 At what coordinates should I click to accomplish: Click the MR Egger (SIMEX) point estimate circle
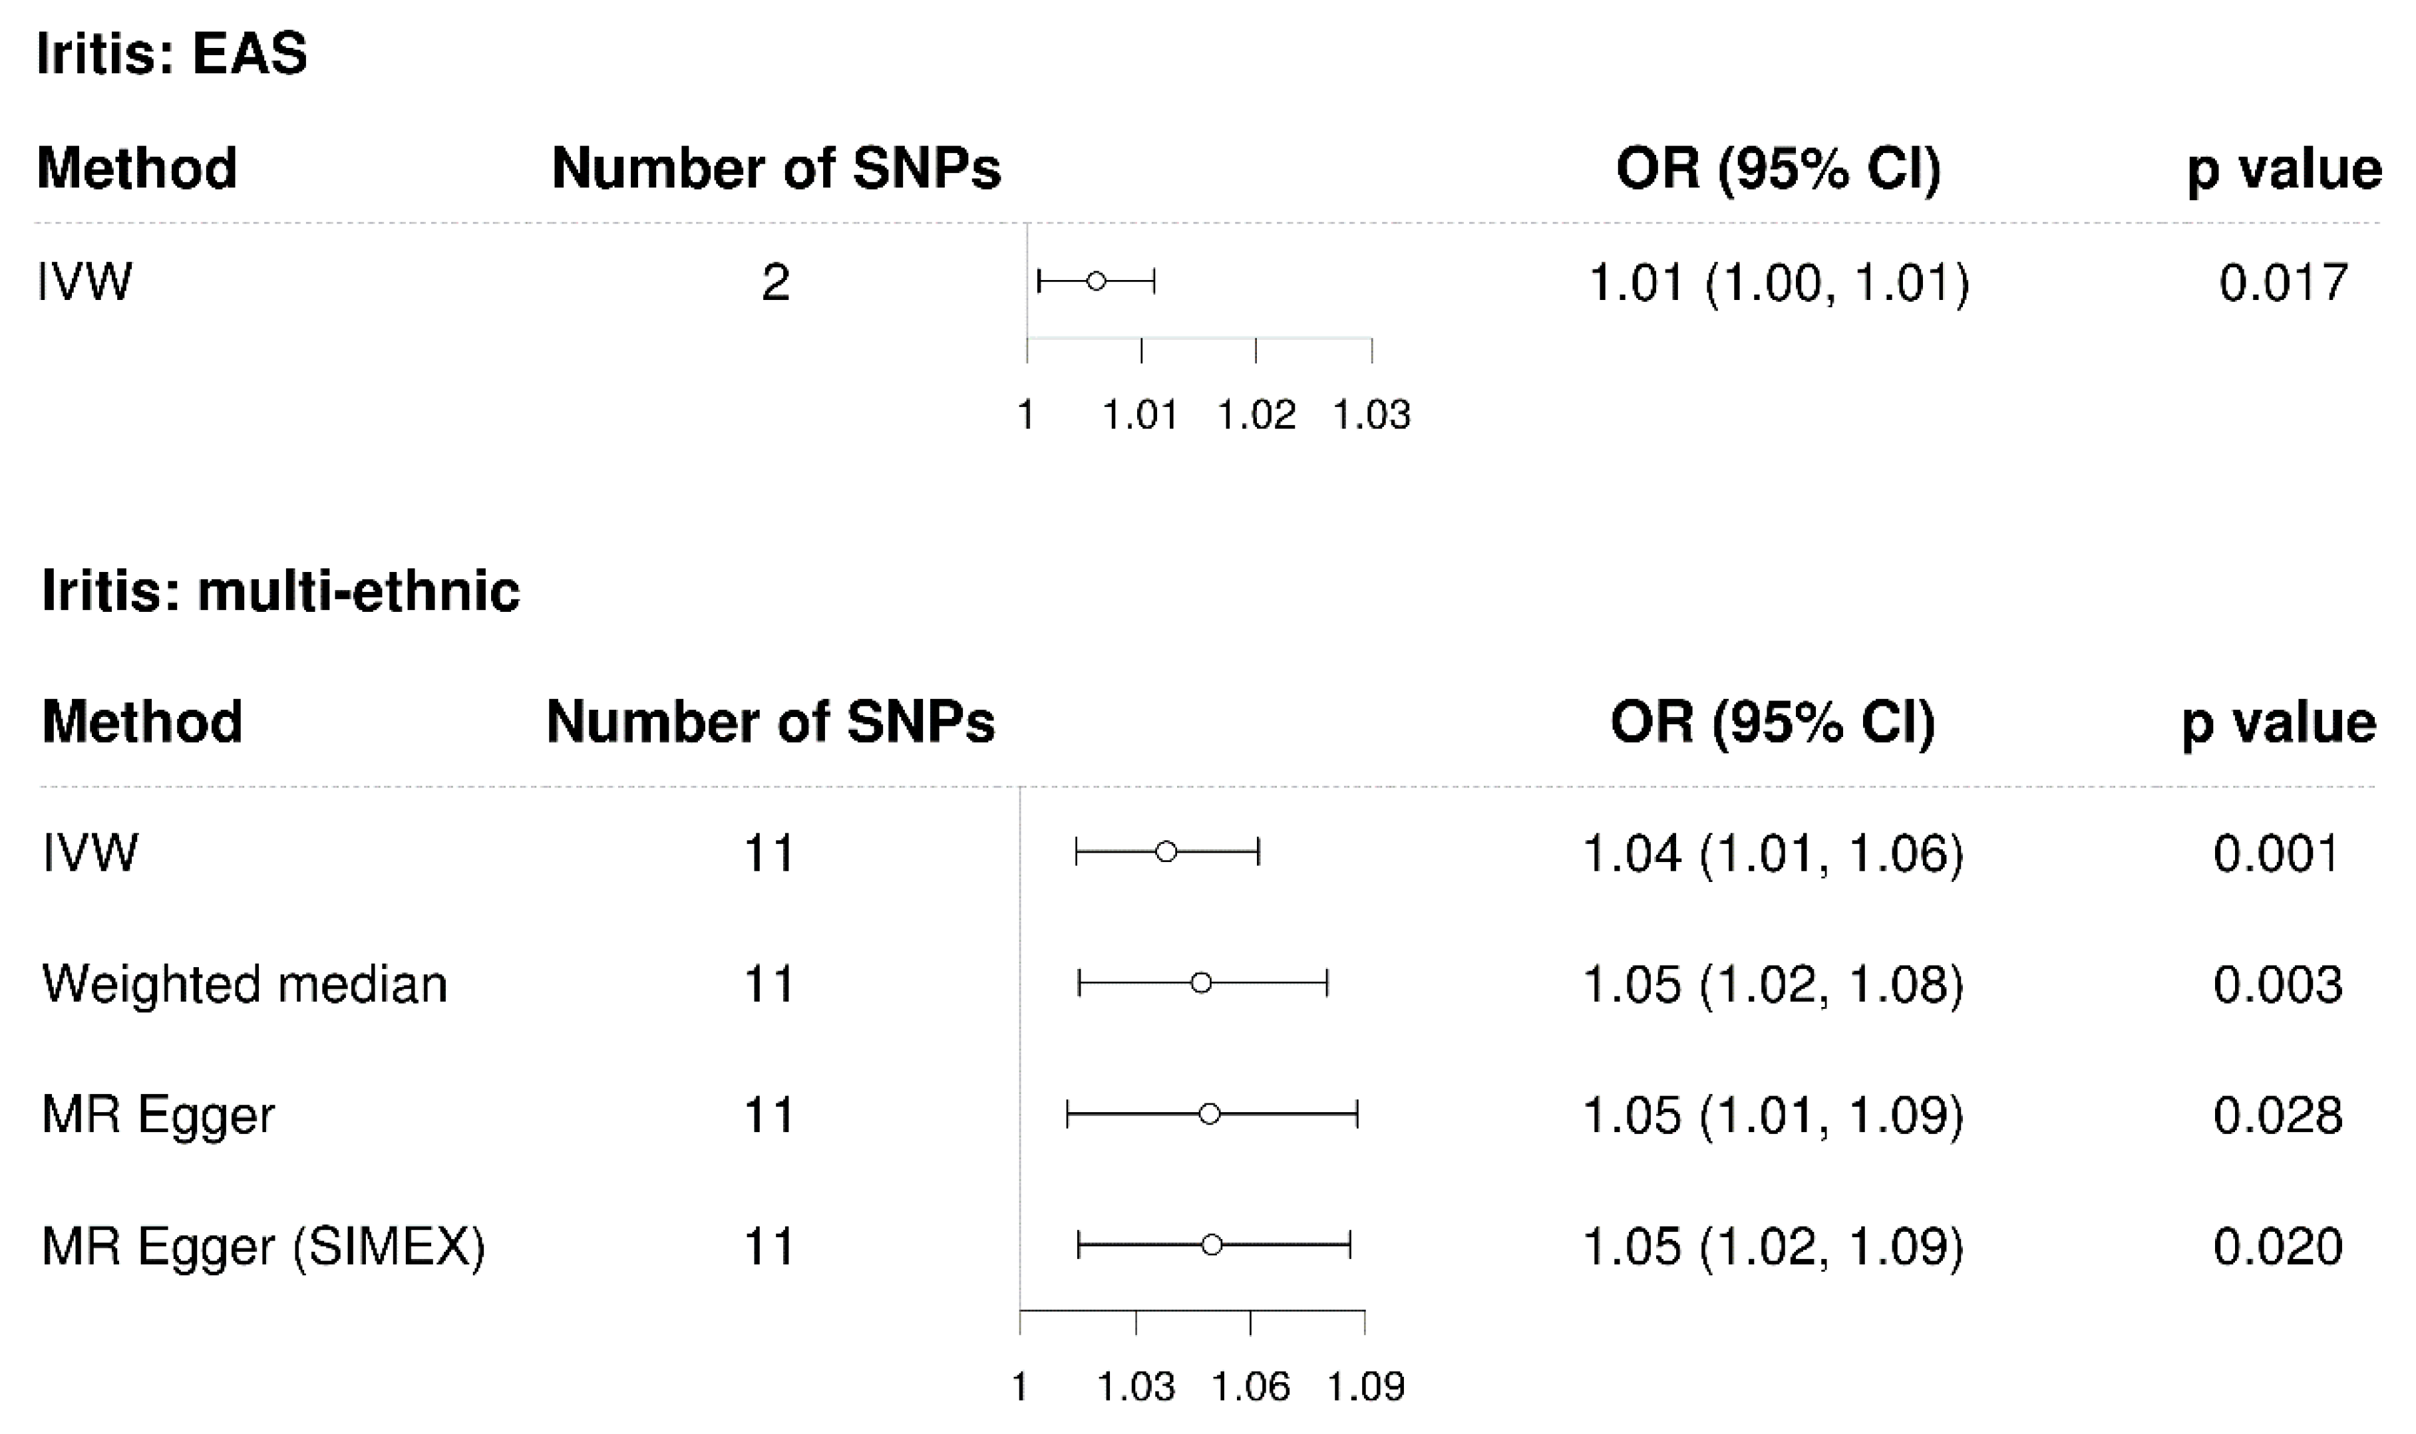click(1212, 1244)
